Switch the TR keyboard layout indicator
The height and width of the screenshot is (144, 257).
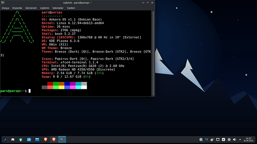click(x=206, y=140)
